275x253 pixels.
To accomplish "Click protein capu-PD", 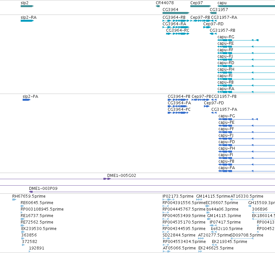I will 227,142.
